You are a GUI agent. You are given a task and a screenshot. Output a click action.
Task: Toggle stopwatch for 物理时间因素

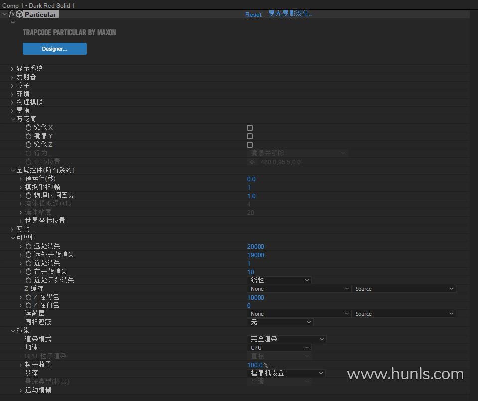coord(28,196)
